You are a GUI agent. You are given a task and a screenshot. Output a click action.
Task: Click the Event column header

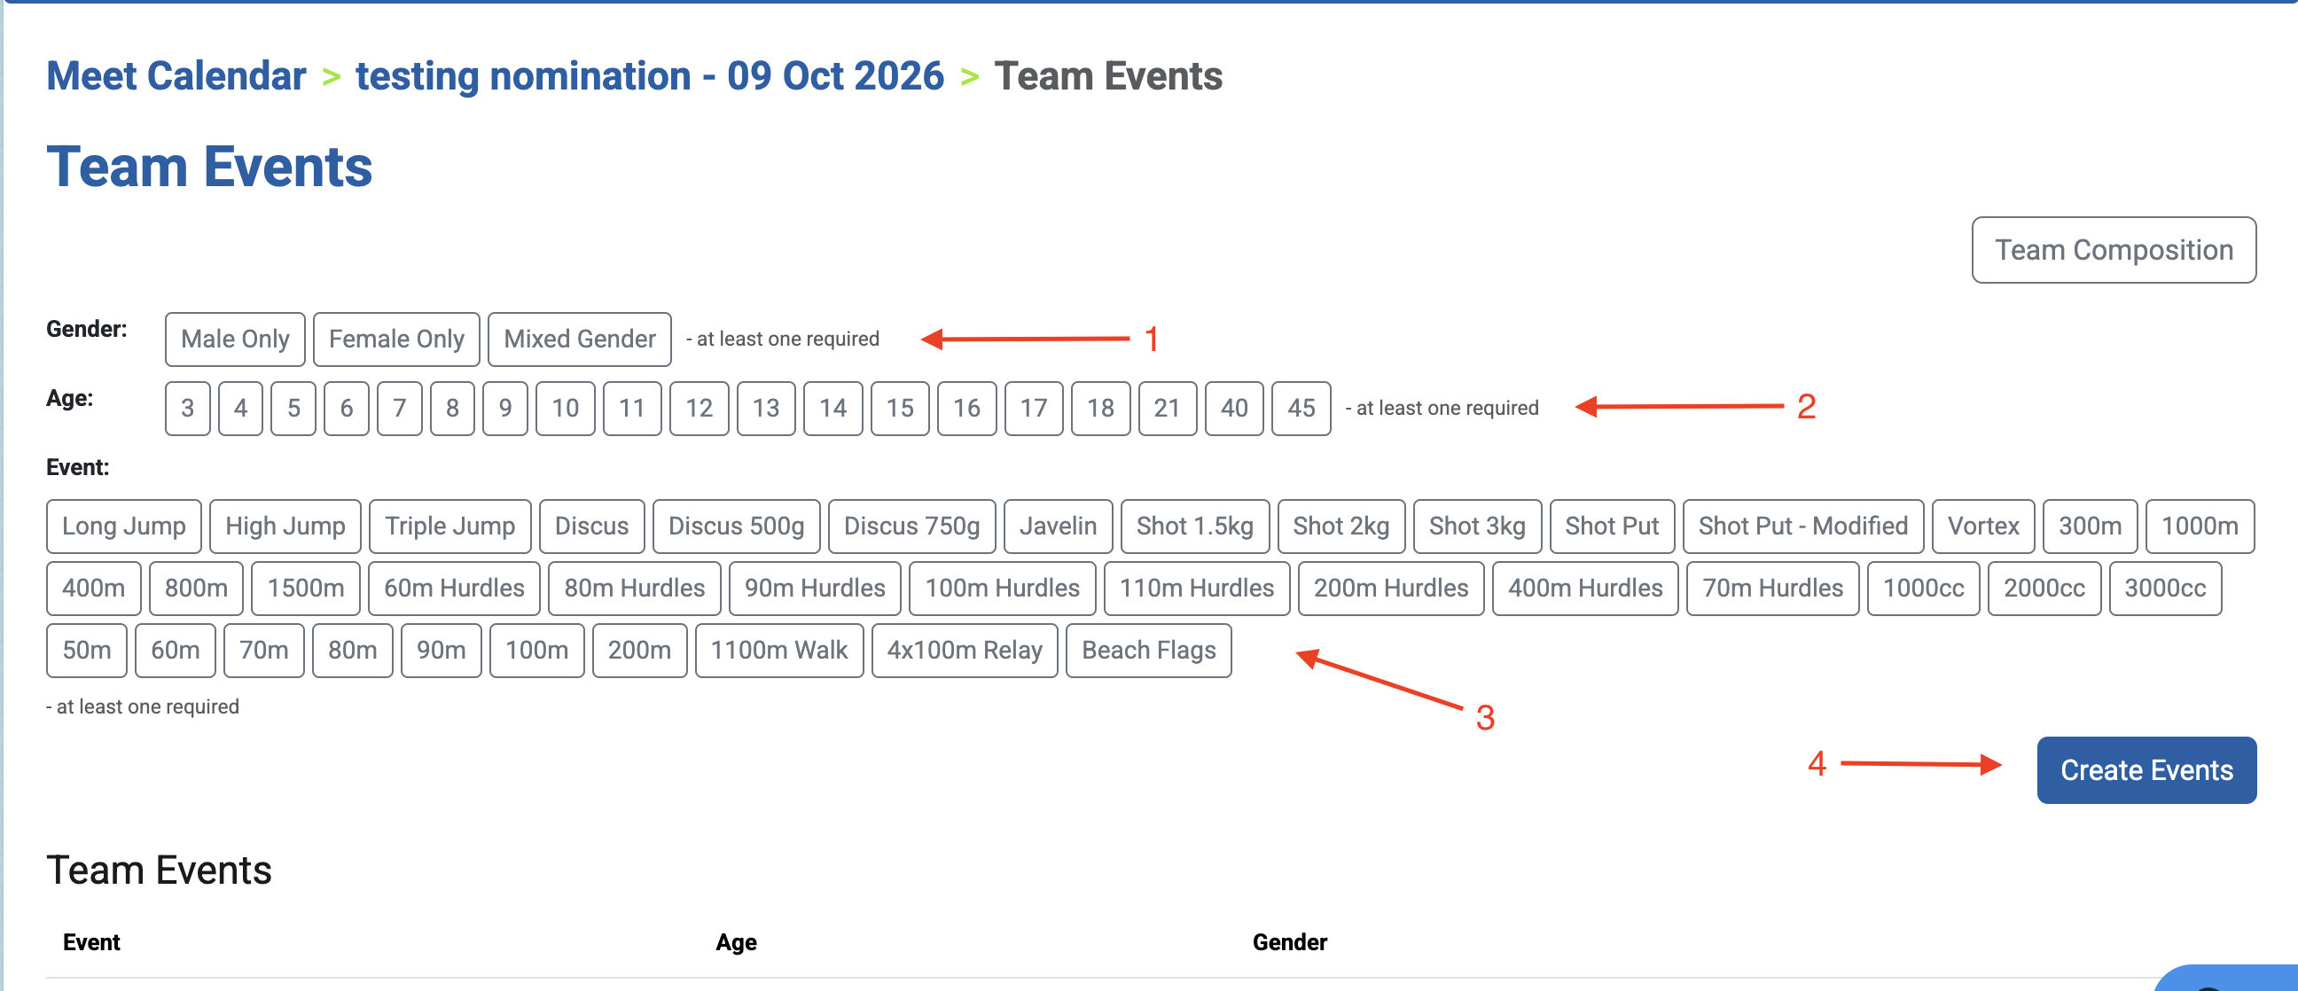(91, 943)
